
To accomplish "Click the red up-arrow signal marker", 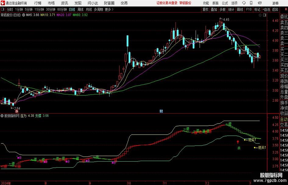I will click(x=238, y=142).
